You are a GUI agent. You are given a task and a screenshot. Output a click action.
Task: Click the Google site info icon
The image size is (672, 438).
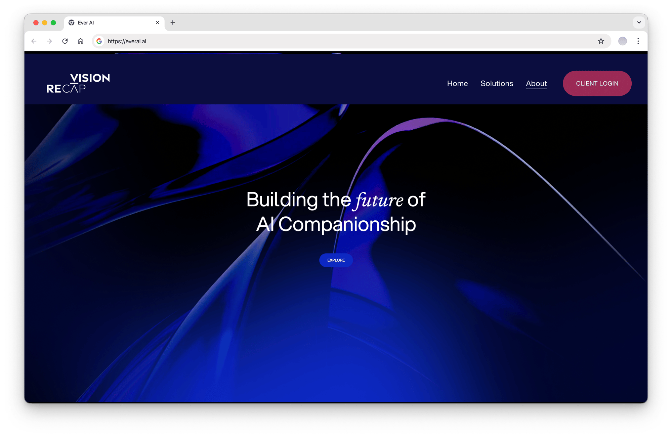tap(99, 41)
